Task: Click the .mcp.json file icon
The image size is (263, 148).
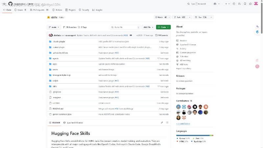Action: click(x=50, y=97)
